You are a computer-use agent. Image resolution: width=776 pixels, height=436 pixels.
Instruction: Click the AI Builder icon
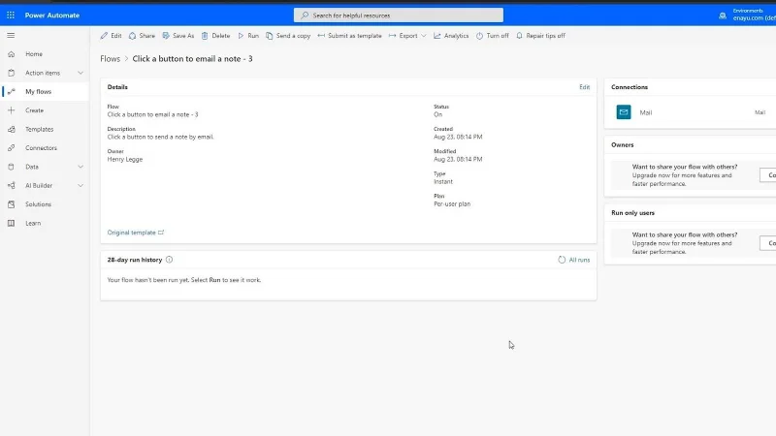click(12, 185)
